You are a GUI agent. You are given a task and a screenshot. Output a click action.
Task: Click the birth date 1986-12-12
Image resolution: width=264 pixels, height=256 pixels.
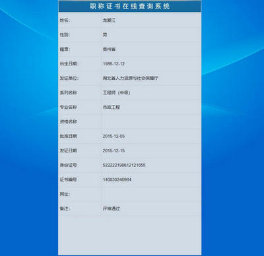pyautogui.click(x=114, y=64)
